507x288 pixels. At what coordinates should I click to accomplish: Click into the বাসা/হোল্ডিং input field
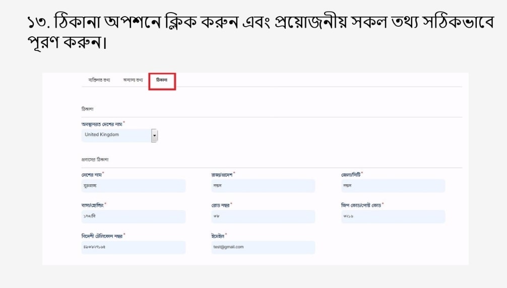(133, 217)
